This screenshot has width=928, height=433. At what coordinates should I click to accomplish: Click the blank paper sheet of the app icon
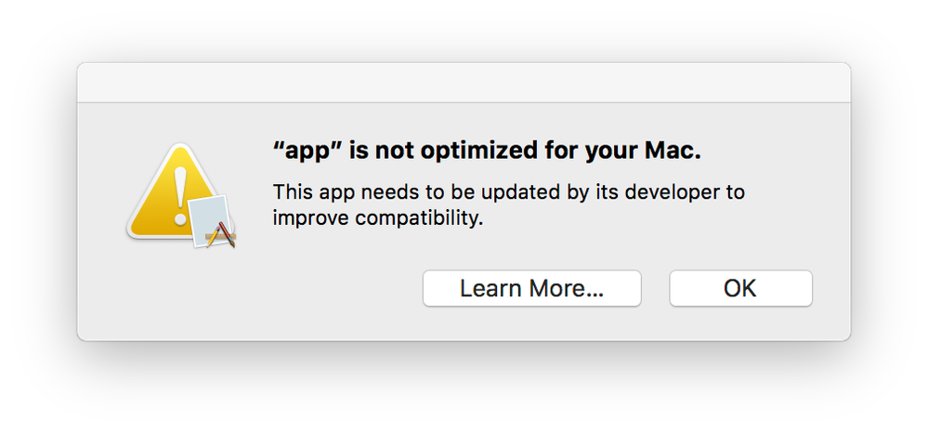point(209,220)
